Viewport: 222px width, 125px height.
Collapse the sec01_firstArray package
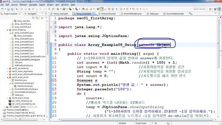(x=8, y=30)
